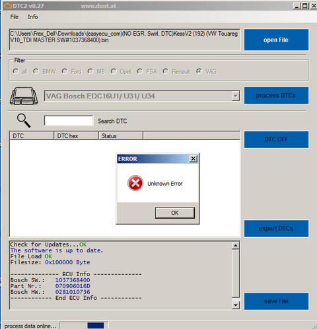Click the open File button
The width and height of the screenshot is (317, 329).
click(276, 40)
